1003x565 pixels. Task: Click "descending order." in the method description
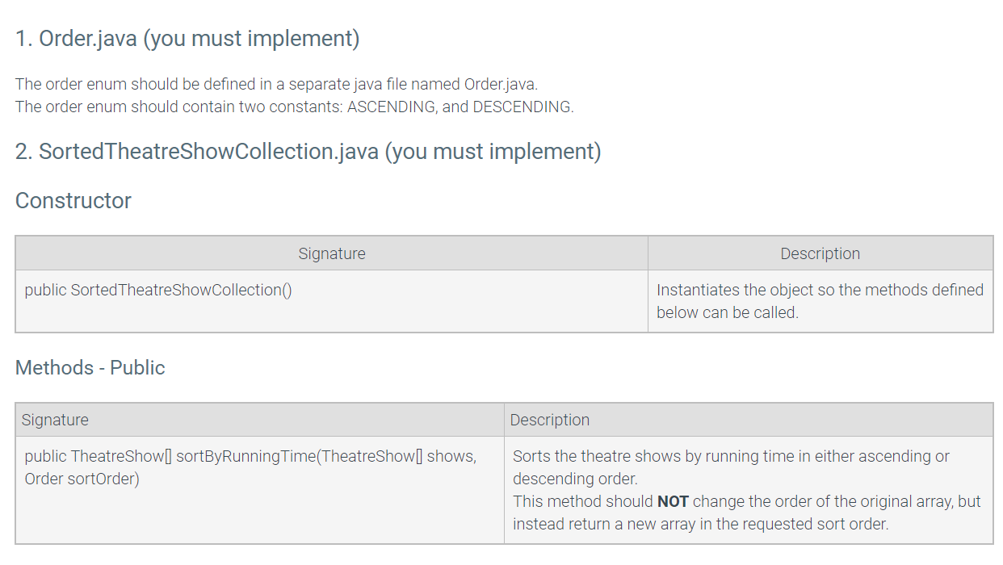coord(575,479)
